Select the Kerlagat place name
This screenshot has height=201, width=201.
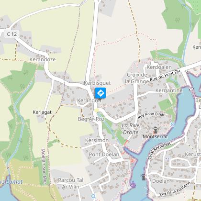42,112
